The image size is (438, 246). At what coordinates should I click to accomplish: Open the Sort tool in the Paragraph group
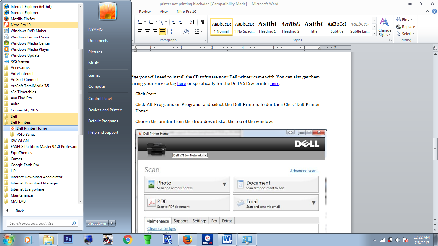click(x=192, y=22)
